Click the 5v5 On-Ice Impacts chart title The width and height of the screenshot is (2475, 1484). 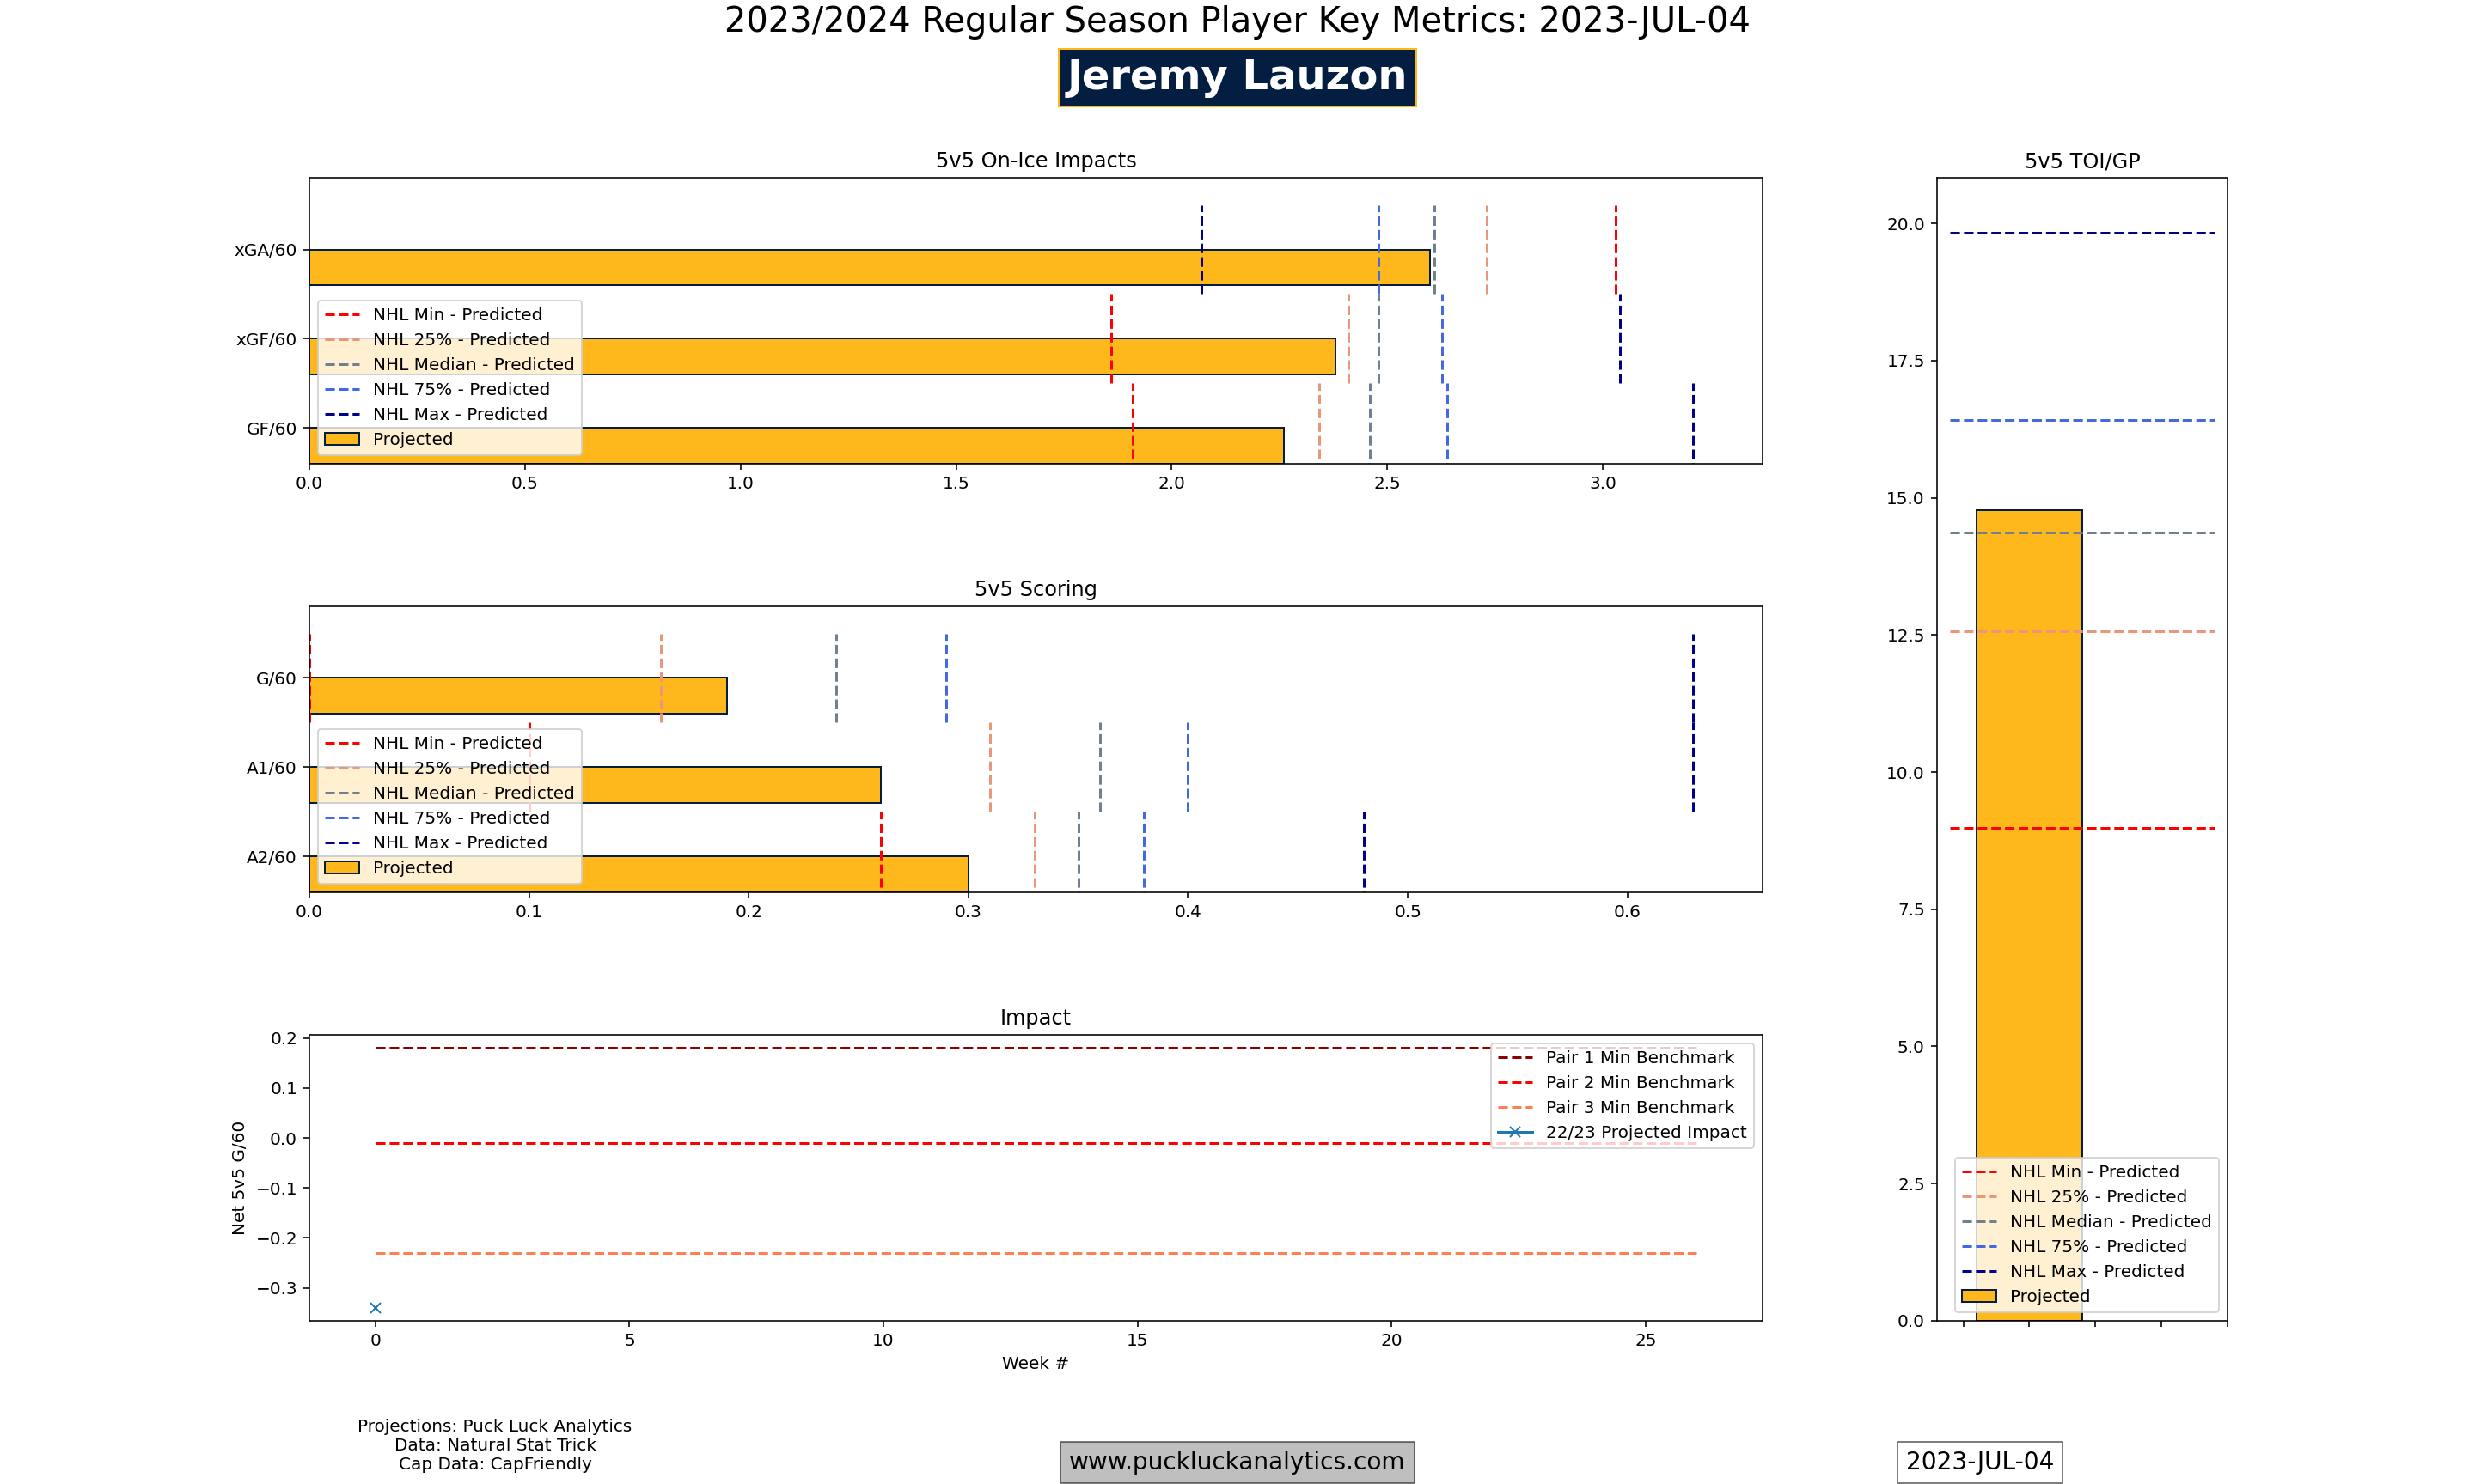pos(1036,160)
